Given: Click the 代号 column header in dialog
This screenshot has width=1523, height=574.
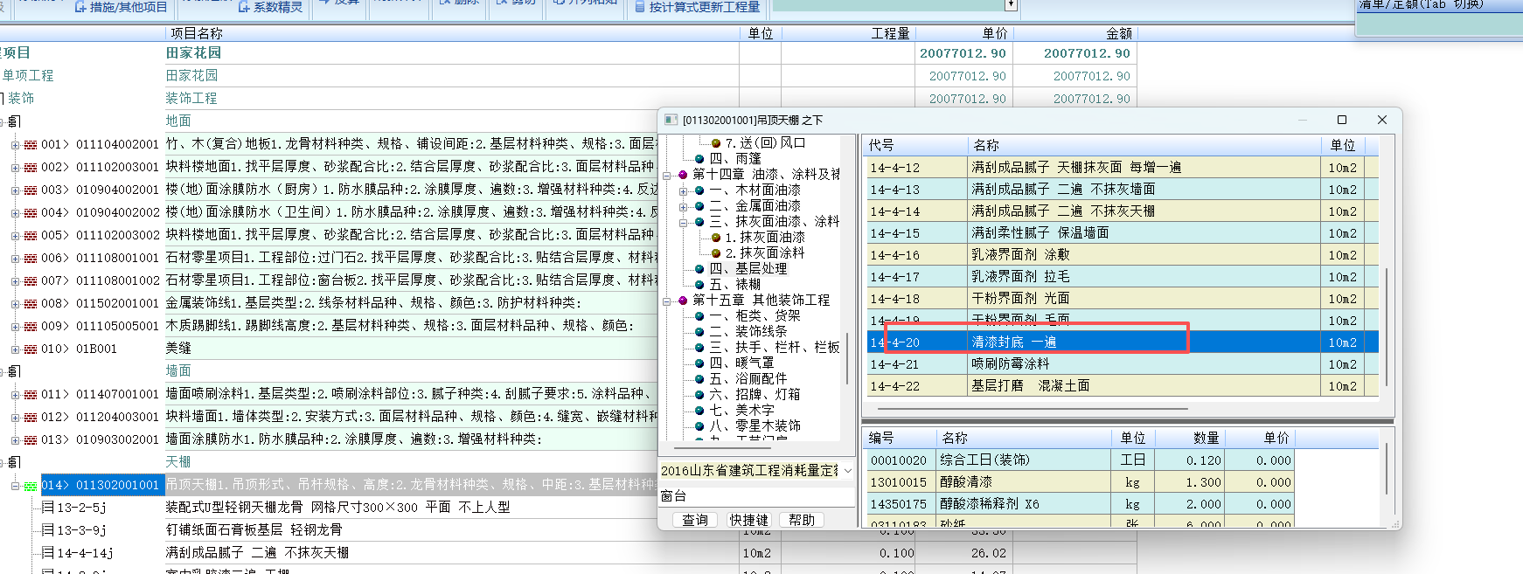Looking at the screenshot, I should 916,146.
